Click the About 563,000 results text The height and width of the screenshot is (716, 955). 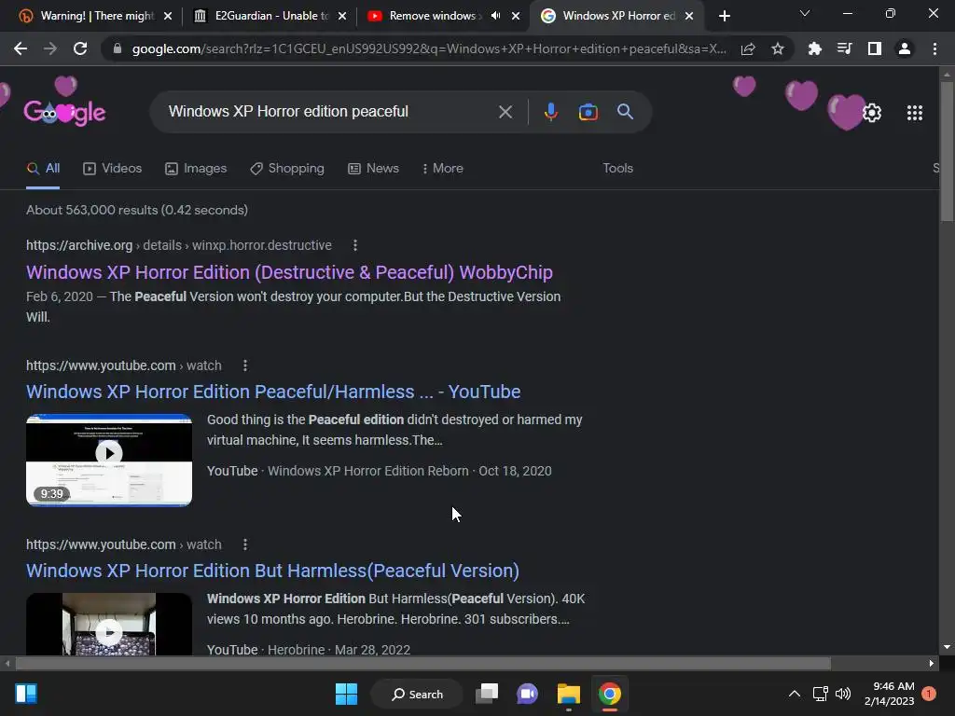137,210
